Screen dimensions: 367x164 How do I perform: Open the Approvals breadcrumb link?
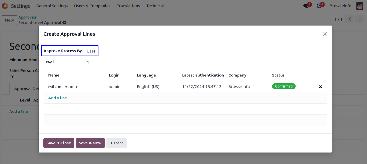(27, 17)
